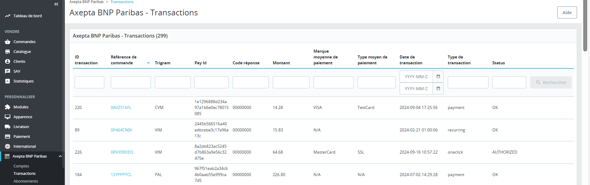Focus the Référence de commande filter field
This screenshot has height=185, width=590.
point(131,82)
